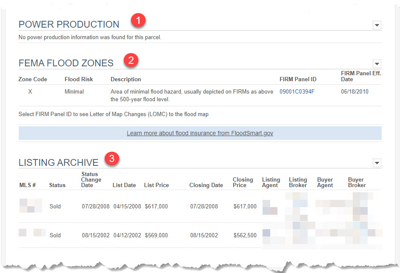
Task: Click the Closing Date column header
Action: click(206, 185)
